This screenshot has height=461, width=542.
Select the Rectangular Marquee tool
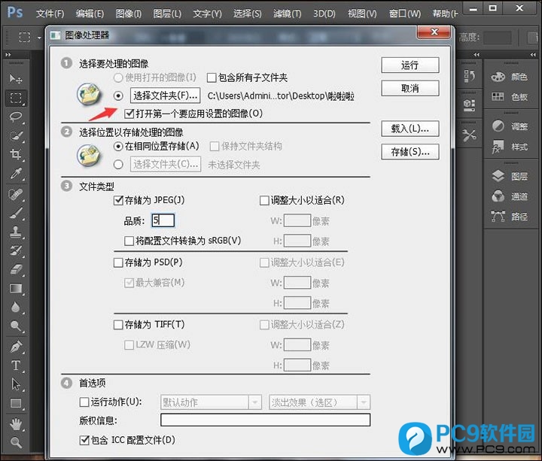click(x=16, y=98)
